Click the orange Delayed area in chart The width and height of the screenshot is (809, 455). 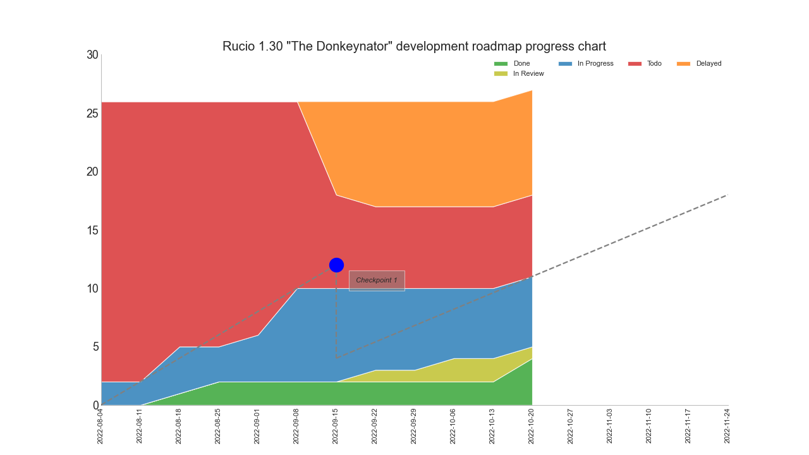pyautogui.click(x=417, y=152)
